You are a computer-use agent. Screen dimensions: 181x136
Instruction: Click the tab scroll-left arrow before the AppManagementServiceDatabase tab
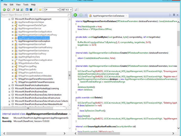[x=86, y=15]
